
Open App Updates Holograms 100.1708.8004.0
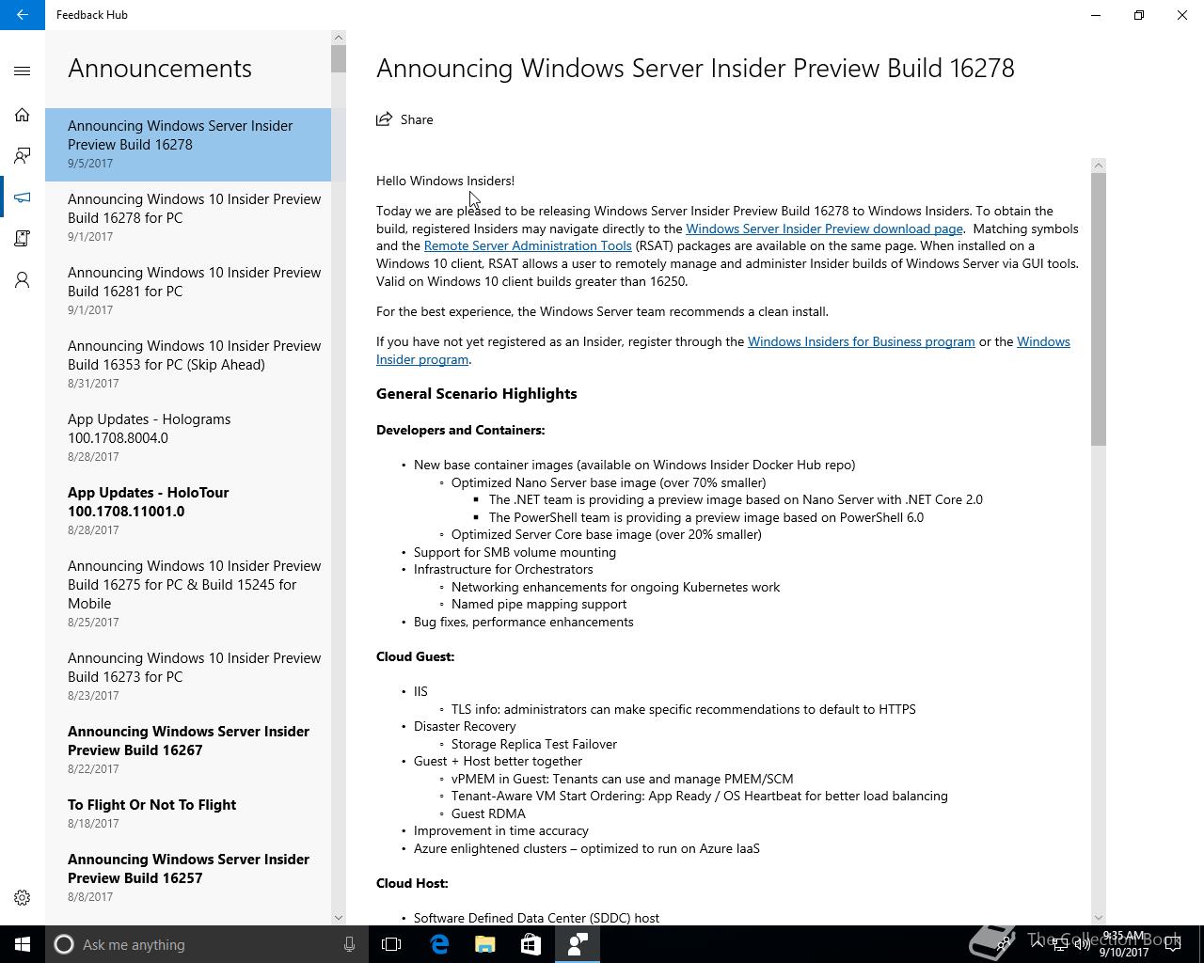coord(188,438)
